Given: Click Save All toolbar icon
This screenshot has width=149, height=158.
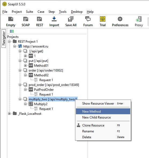Looking at the screenshot, I should coord(71,19).
